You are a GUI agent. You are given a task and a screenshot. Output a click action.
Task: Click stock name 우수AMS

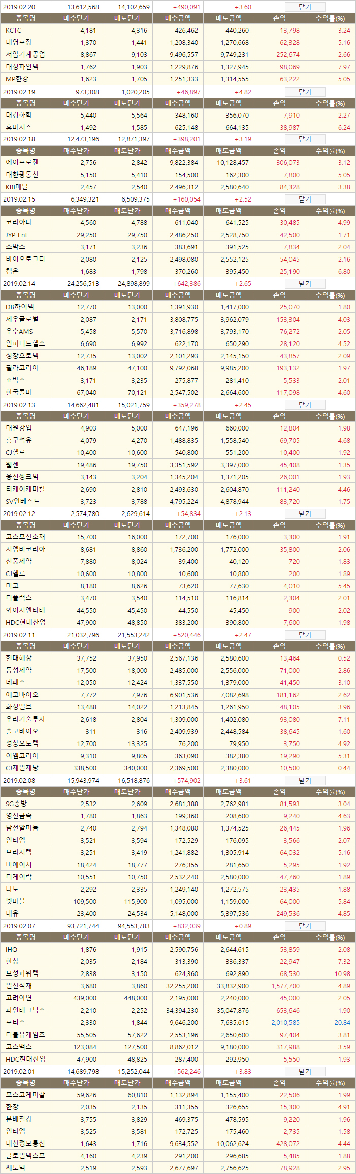(x=19, y=332)
